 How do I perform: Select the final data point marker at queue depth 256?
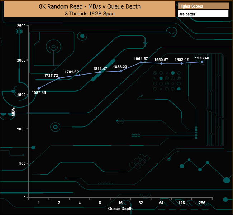[202, 62]
